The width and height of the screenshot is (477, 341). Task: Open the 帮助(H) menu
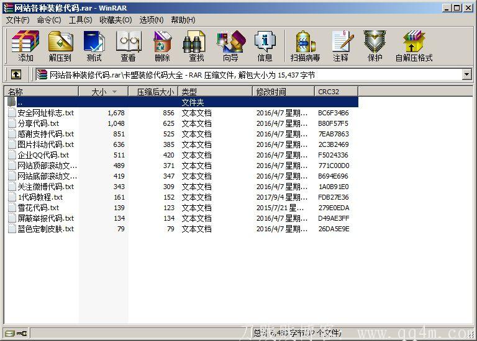183,20
